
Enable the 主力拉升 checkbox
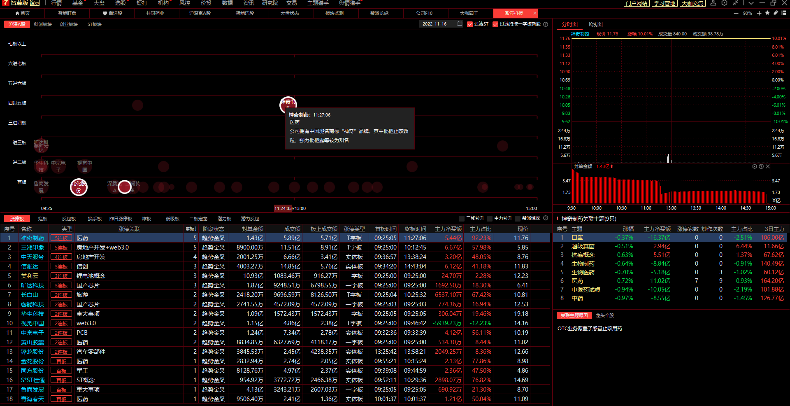tap(490, 219)
